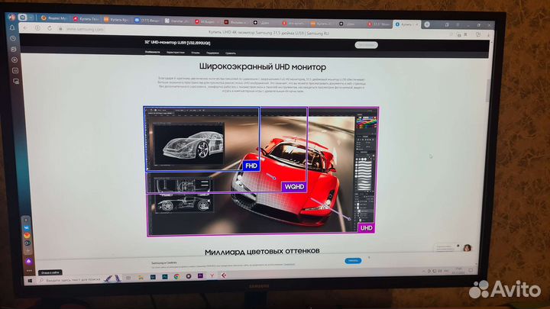550x309 pixels.
Task: Open the Отзывы page section tab
Action: point(196,53)
